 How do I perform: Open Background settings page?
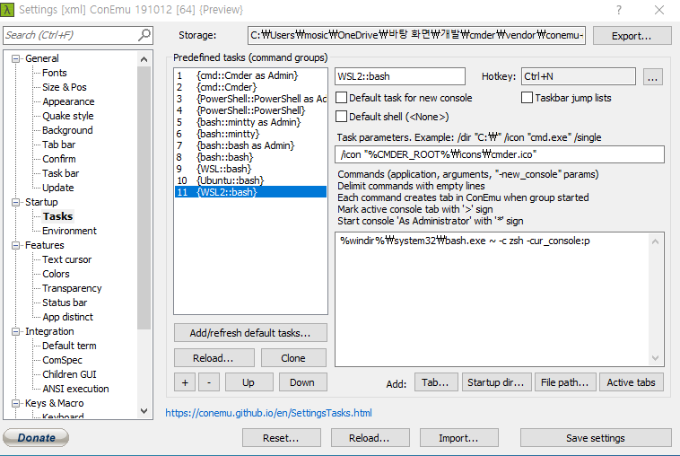(x=67, y=130)
